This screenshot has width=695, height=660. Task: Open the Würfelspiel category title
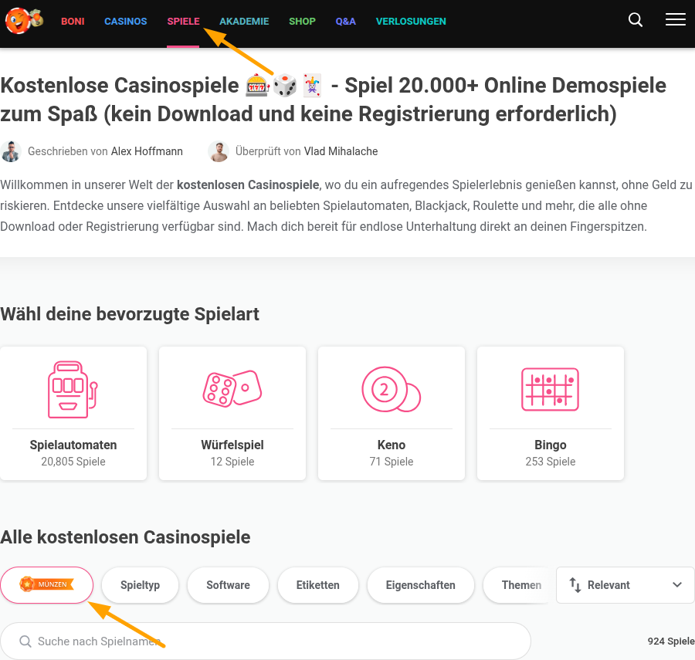pyautogui.click(x=232, y=445)
